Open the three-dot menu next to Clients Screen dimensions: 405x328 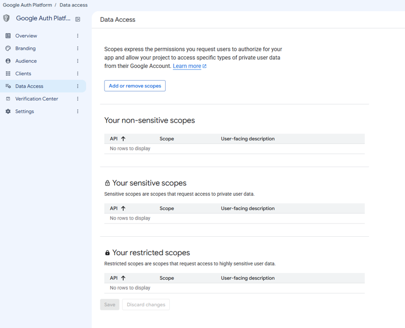tap(77, 74)
